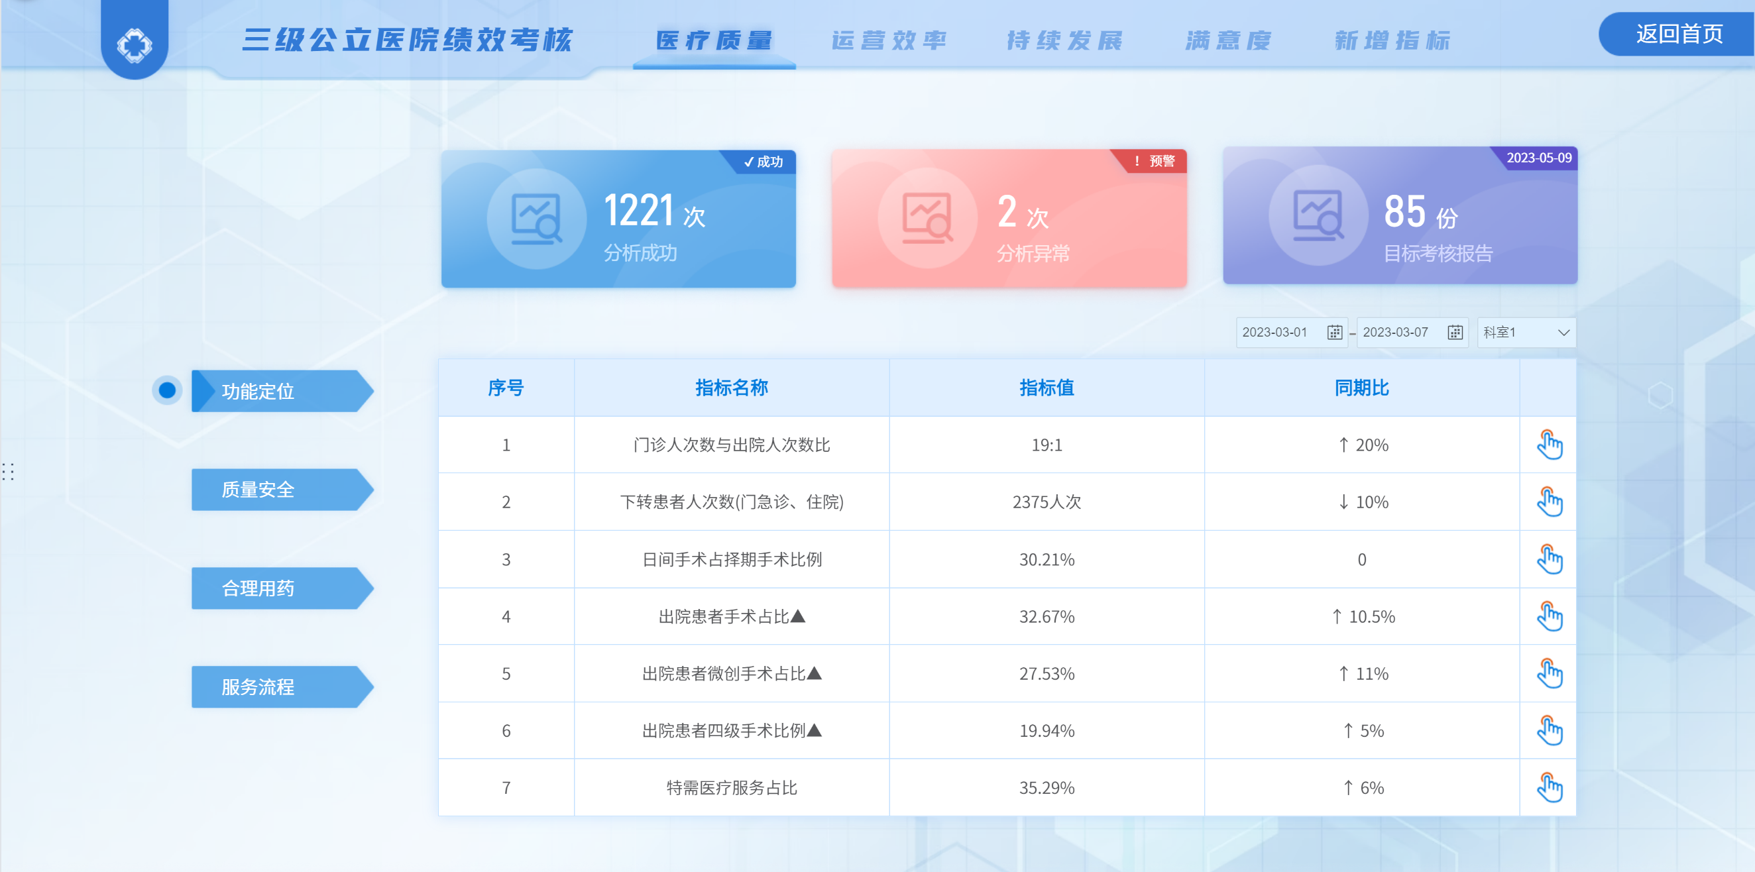Open the 新增指标 tab

coord(1392,41)
